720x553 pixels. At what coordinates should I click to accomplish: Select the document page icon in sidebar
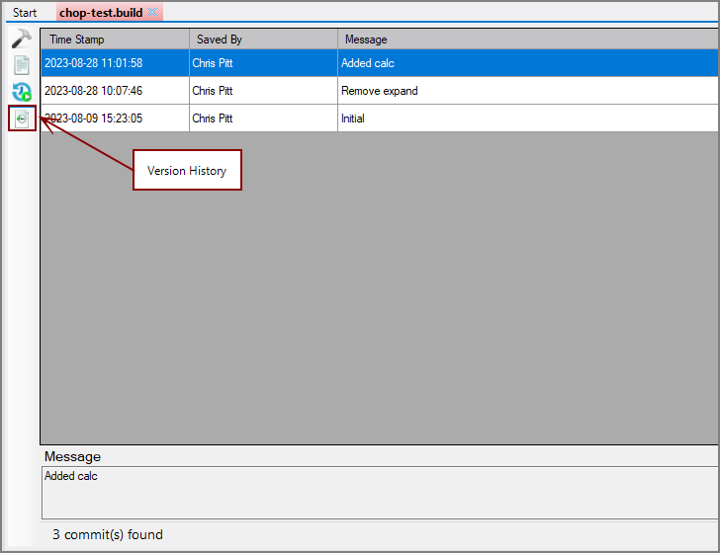(x=22, y=65)
